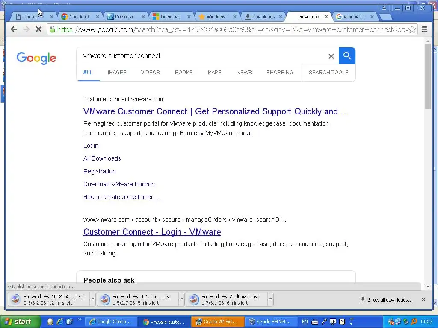Click the forward navigation arrow
Viewport: 438px width, 328px height.
coord(26,29)
